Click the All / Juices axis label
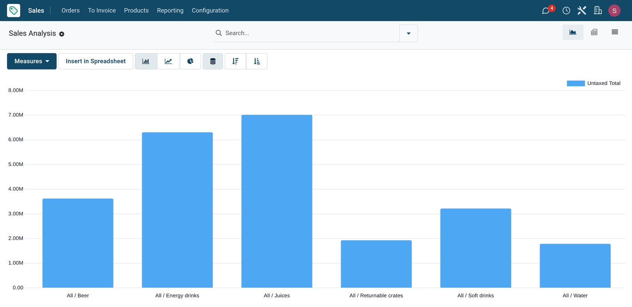The image size is (632, 307). 277,296
